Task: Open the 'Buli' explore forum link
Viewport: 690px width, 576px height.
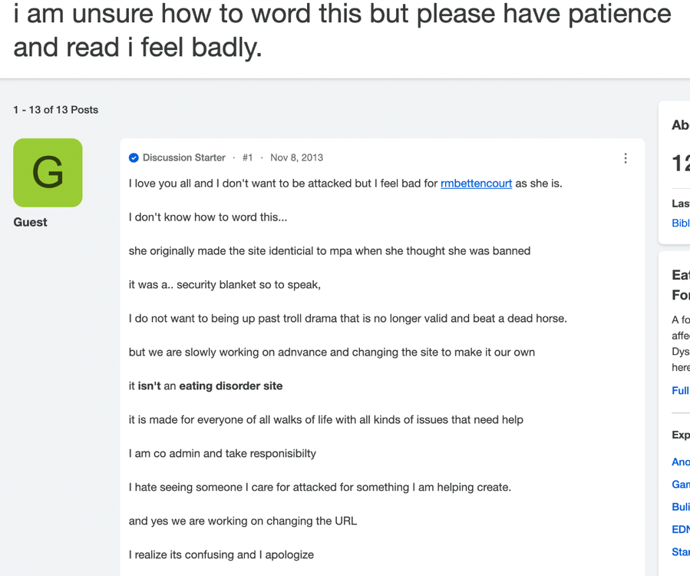Action: [681, 506]
